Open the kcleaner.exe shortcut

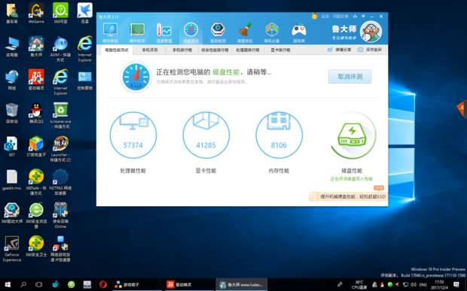(x=60, y=116)
